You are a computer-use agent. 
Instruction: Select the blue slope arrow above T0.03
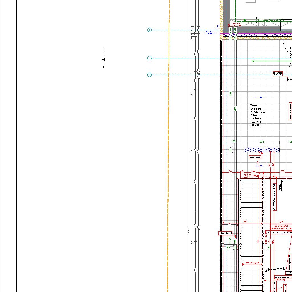258,98
